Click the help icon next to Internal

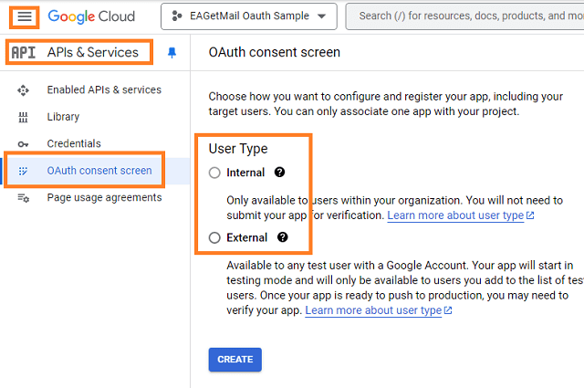click(279, 173)
